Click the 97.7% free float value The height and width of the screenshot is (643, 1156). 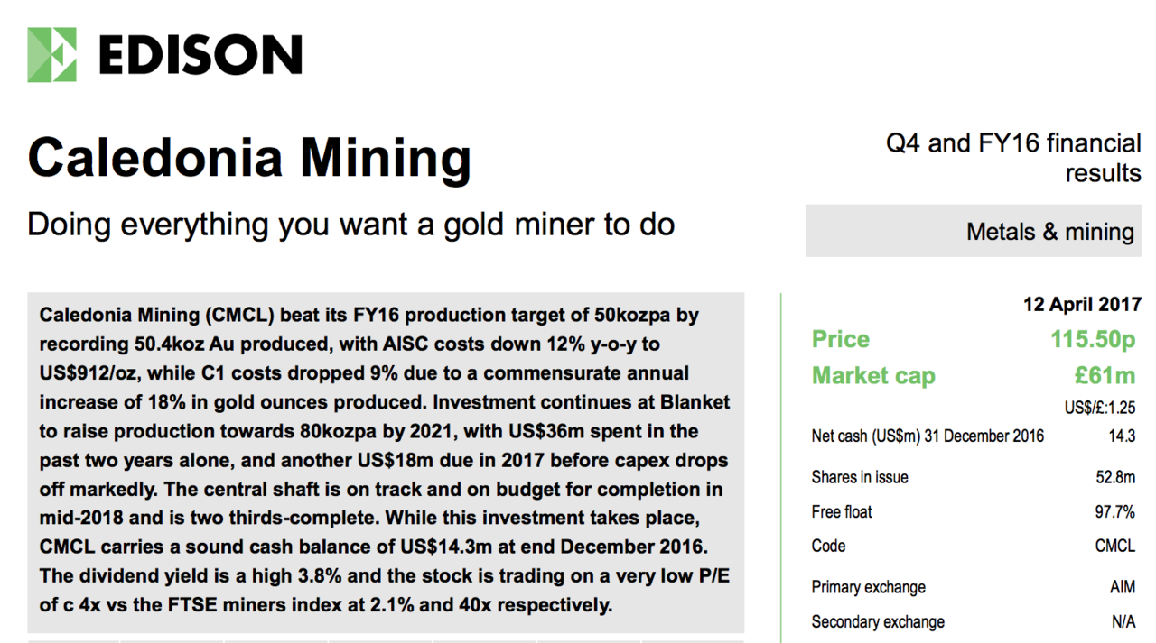tap(1114, 512)
